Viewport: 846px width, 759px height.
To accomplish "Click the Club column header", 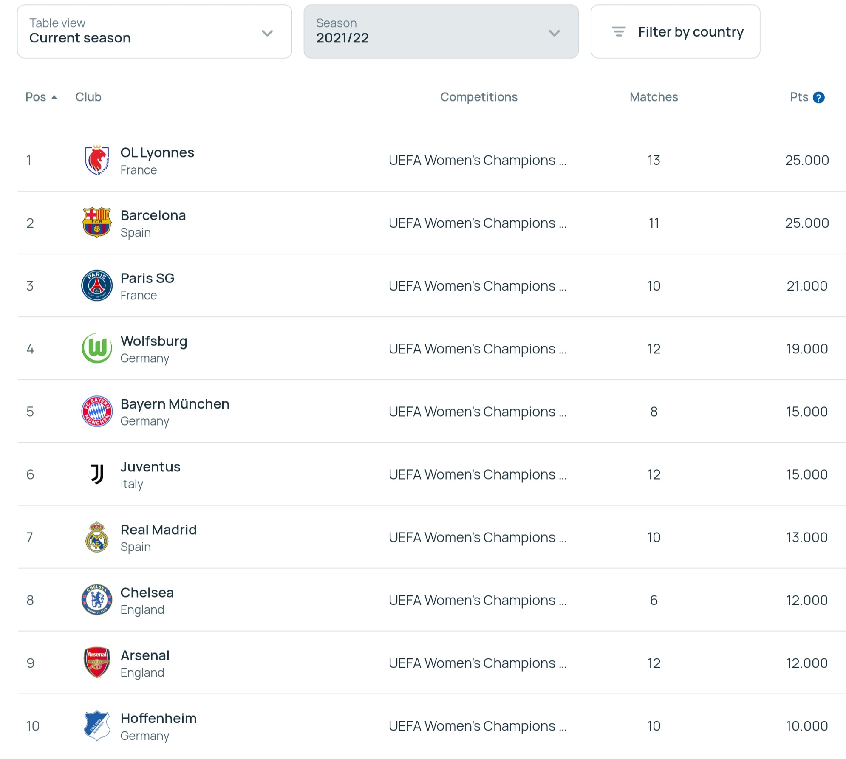I will coord(88,97).
